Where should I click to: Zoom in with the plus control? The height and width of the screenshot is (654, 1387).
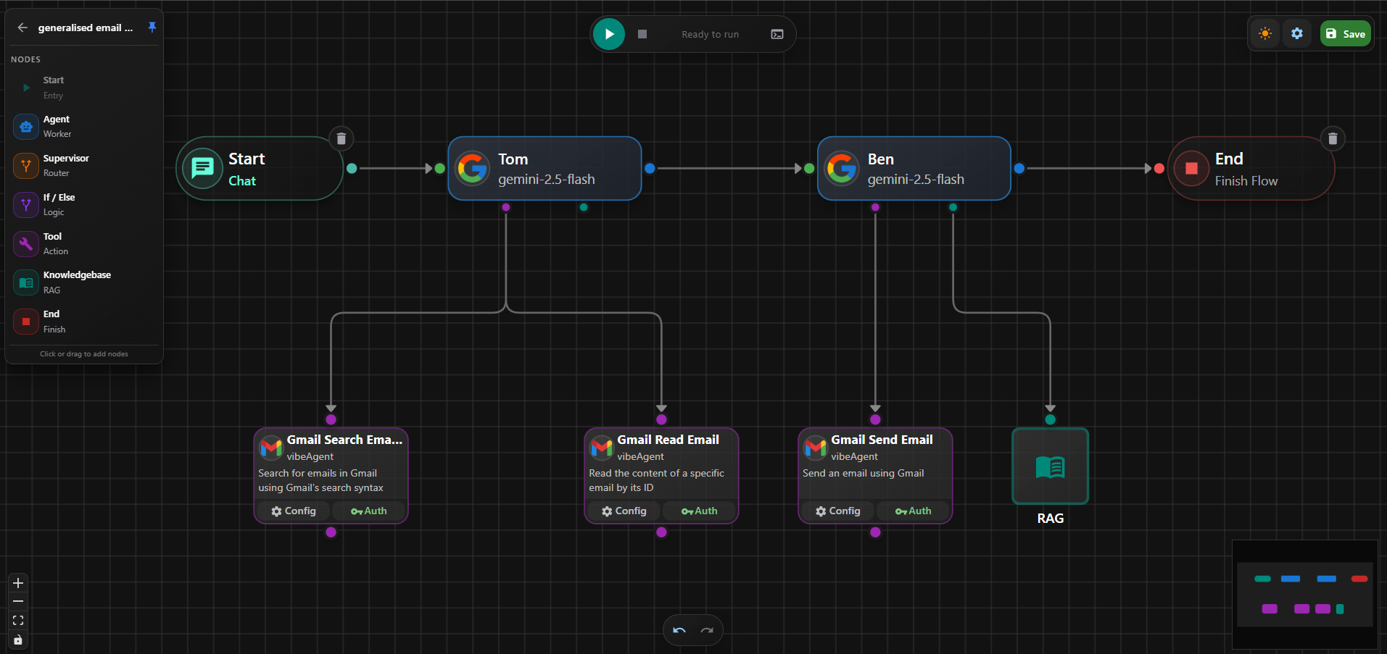[18, 583]
